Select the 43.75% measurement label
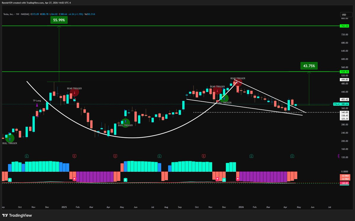This screenshot has width=355, height=221. tap(309, 66)
